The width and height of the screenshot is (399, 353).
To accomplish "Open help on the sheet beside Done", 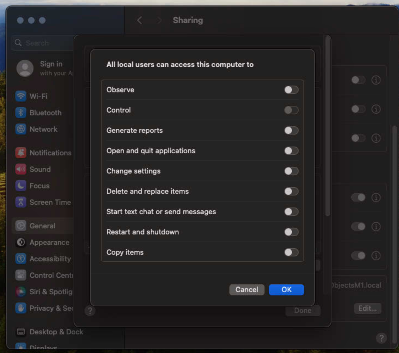I will coord(90,311).
